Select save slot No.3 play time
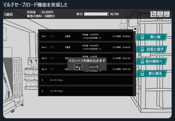This screenshot has width=175, height=121. click(121, 58)
